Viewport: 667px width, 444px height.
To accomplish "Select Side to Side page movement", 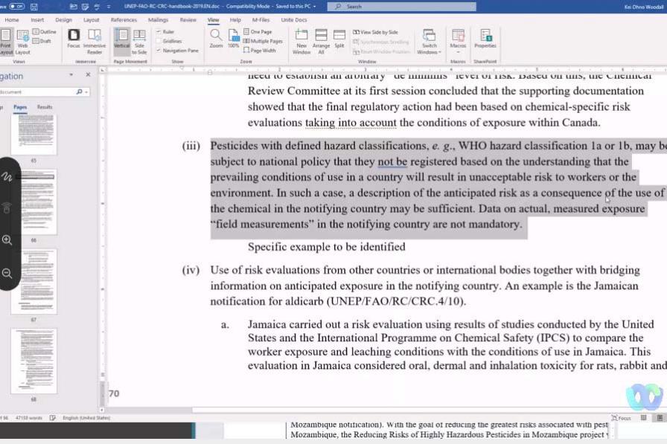I will (139, 42).
